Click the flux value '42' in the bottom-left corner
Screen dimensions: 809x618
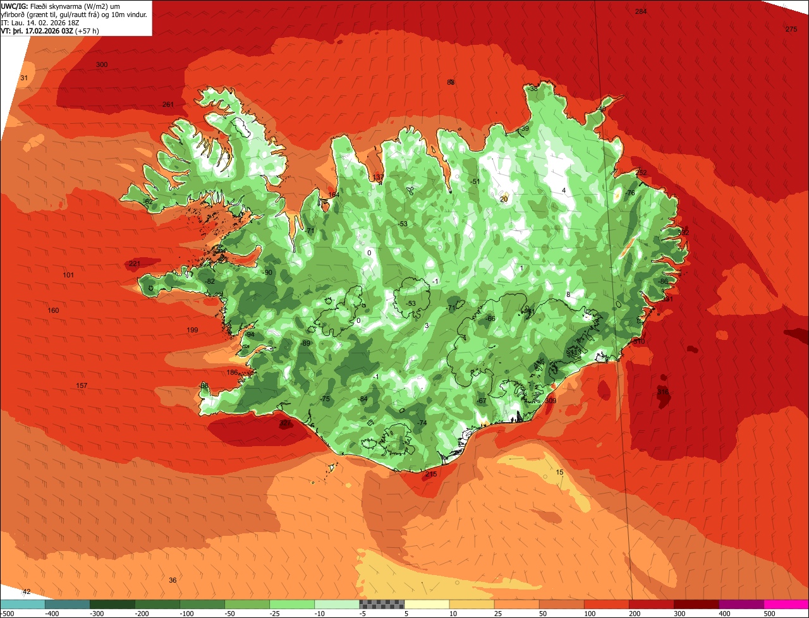pyautogui.click(x=27, y=591)
